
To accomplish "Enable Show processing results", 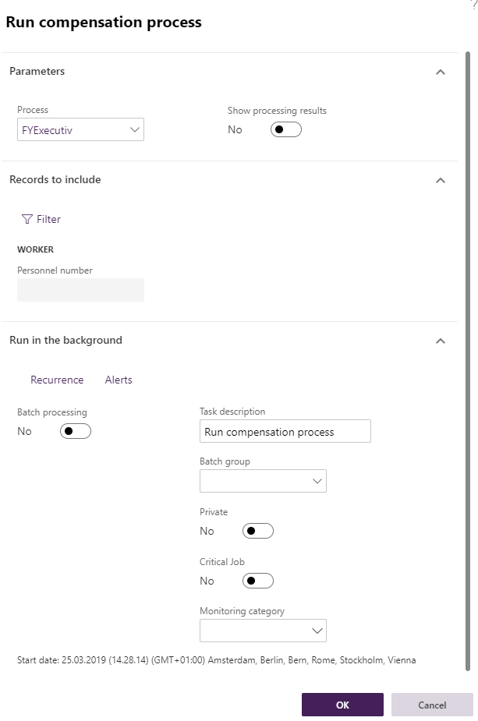I will [x=285, y=129].
